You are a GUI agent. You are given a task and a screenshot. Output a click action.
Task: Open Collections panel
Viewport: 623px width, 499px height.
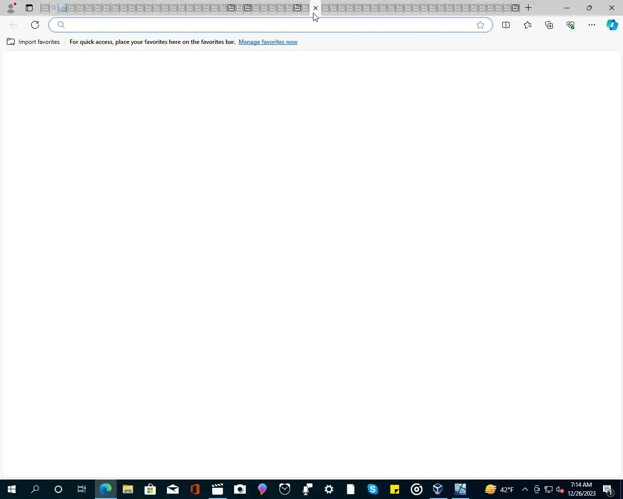tap(549, 25)
